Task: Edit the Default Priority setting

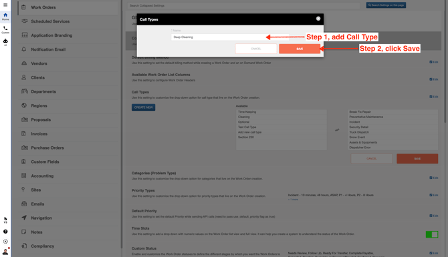Action: click(x=434, y=216)
